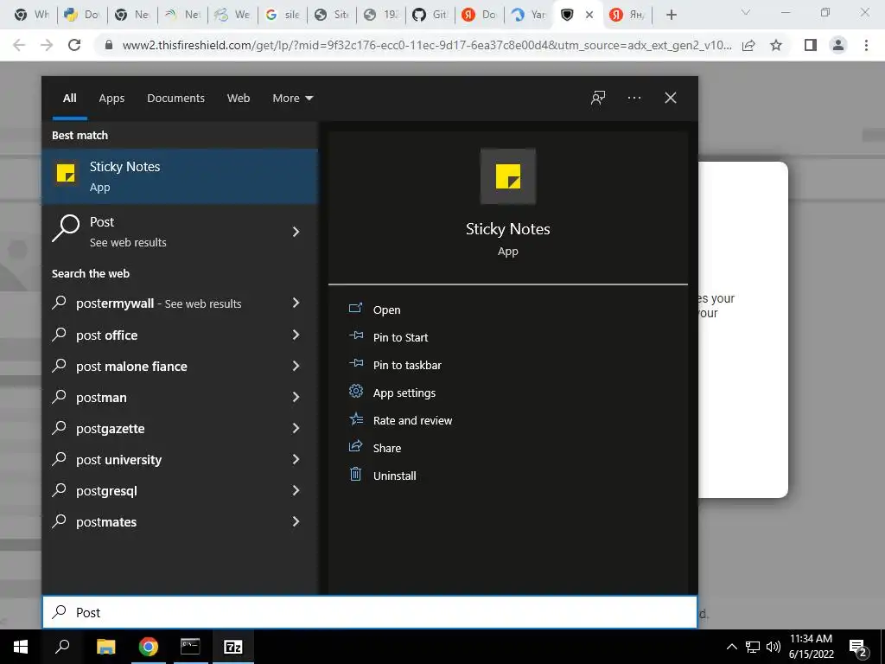Open Chrome from the taskbar
This screenshot has height=664, width=885.
tap(149, 647)
